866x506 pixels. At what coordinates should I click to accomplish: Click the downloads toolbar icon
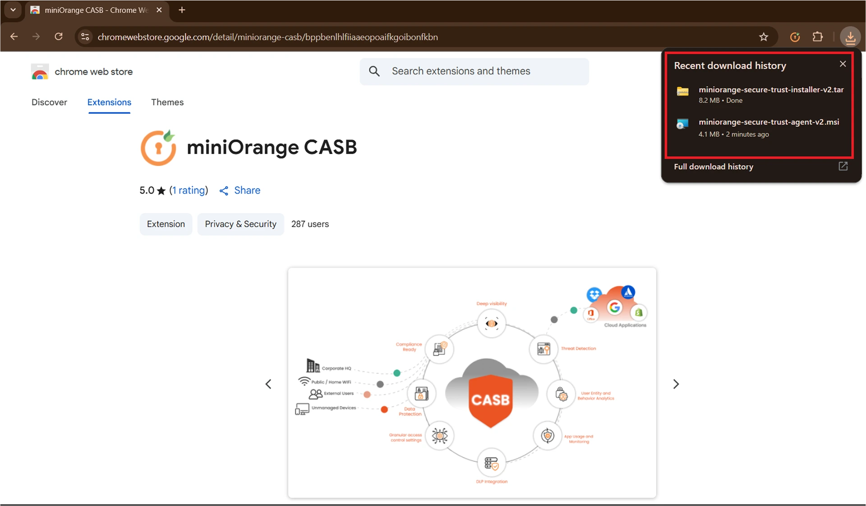coord(850,37)
